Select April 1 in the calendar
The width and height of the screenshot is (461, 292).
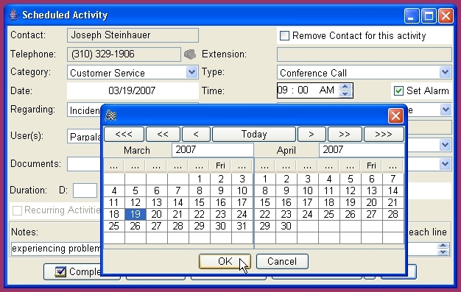tap(265, 179)
